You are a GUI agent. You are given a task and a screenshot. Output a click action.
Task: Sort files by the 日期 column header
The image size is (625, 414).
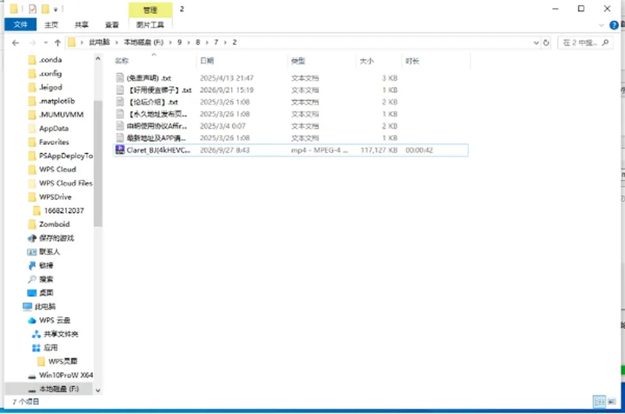207,60
